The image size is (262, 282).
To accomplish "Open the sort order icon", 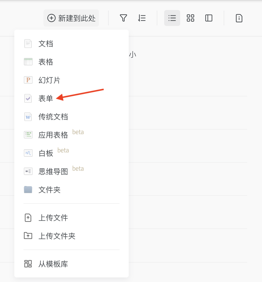I will tap(142, 18).
